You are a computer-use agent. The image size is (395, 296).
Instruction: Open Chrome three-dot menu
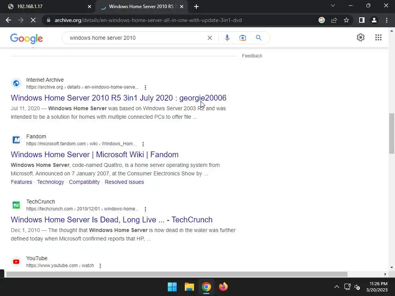coord(387,20)
